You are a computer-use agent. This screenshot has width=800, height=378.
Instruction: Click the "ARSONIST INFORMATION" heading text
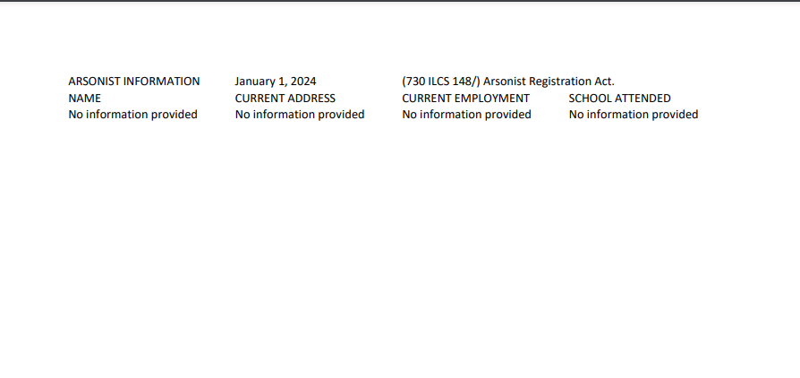tap(134, 82)
